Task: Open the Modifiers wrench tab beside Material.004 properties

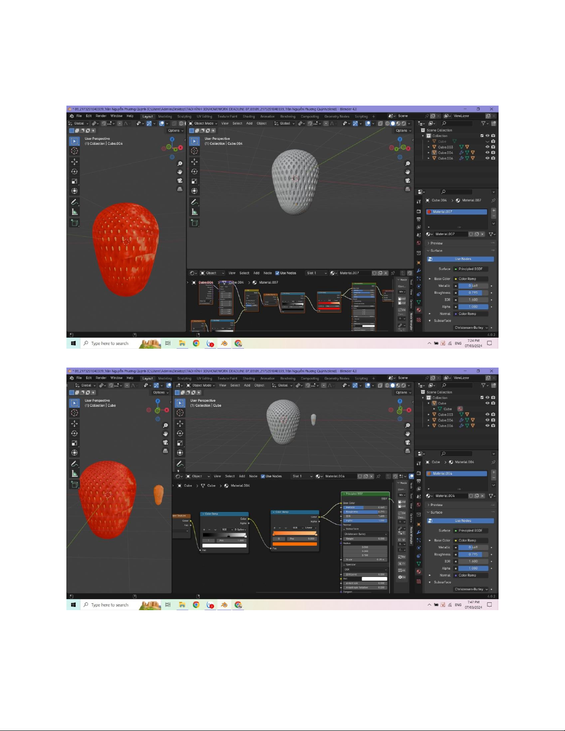Action: pos(418,532)
